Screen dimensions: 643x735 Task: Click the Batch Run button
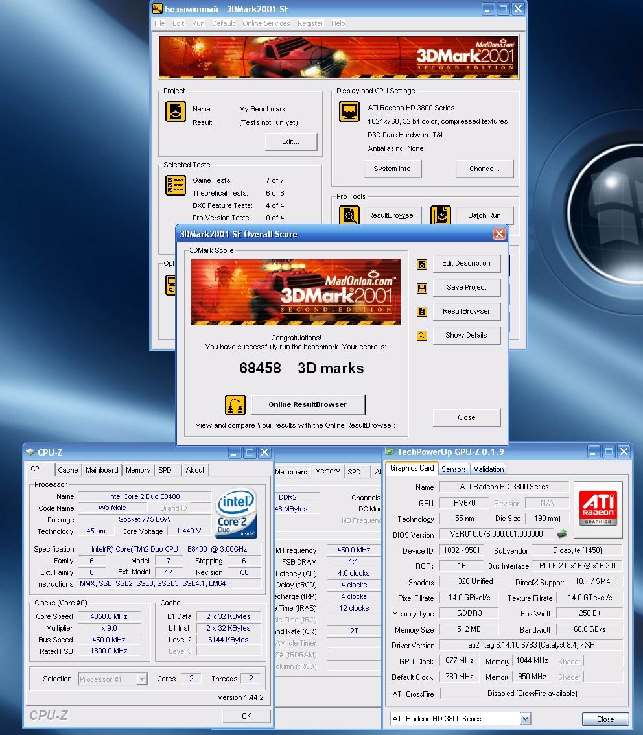(x=484, y=215)
